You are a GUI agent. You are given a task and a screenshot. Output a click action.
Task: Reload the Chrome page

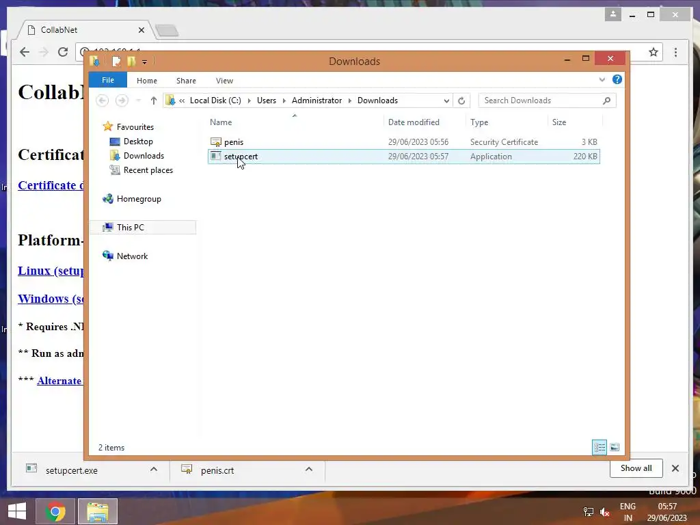pyautogui.click(x=63, y=52)
